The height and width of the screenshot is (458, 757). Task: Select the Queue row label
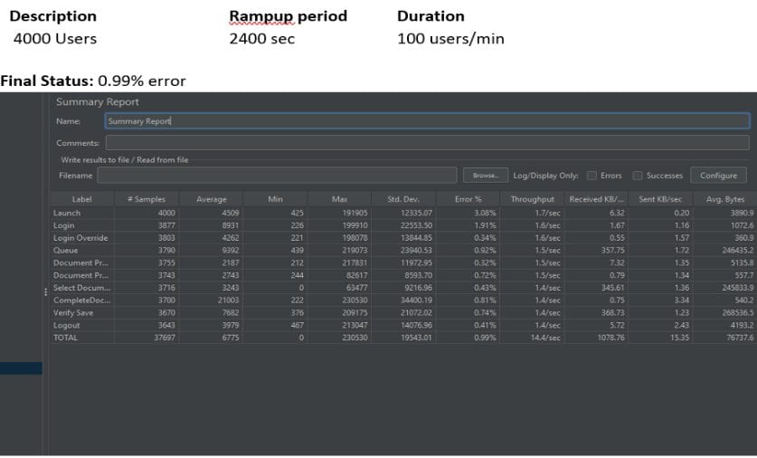pyautogui.click(x=65, y=250)
